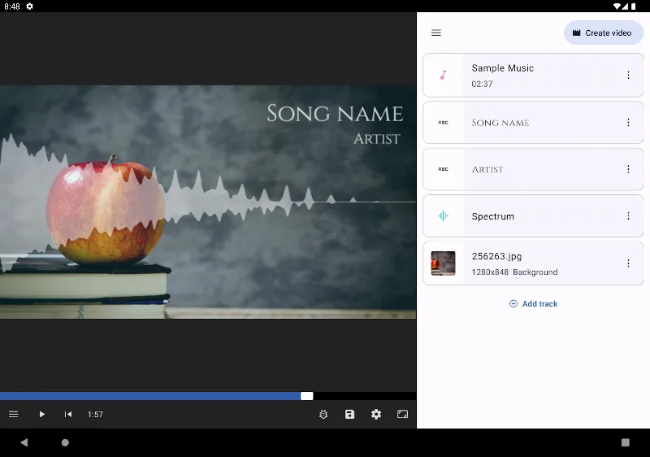
Task: Open the player hamburger menu
Action: 13,414
